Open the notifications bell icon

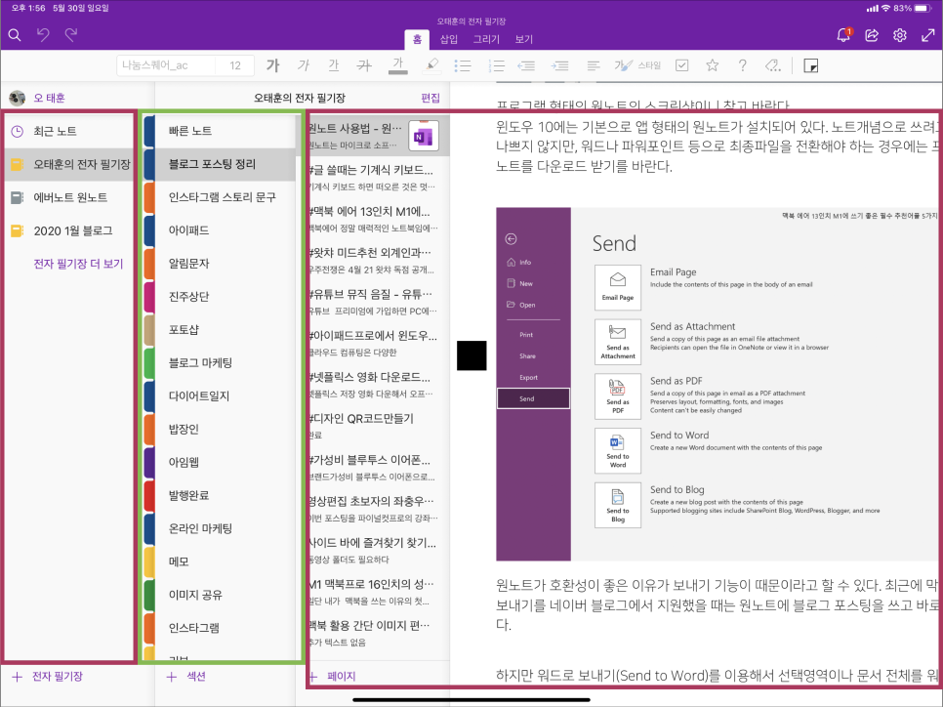point(843,35)
